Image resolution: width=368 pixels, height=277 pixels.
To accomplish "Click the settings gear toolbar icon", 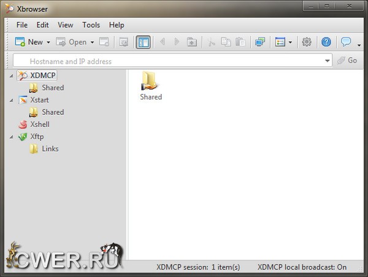I will [307, 42].
